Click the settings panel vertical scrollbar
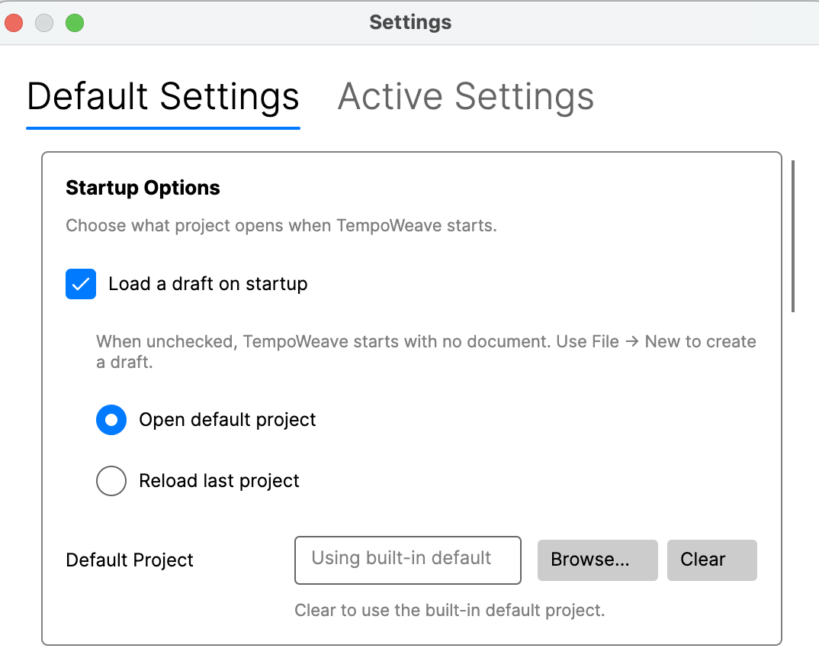 tap(793, 237)
